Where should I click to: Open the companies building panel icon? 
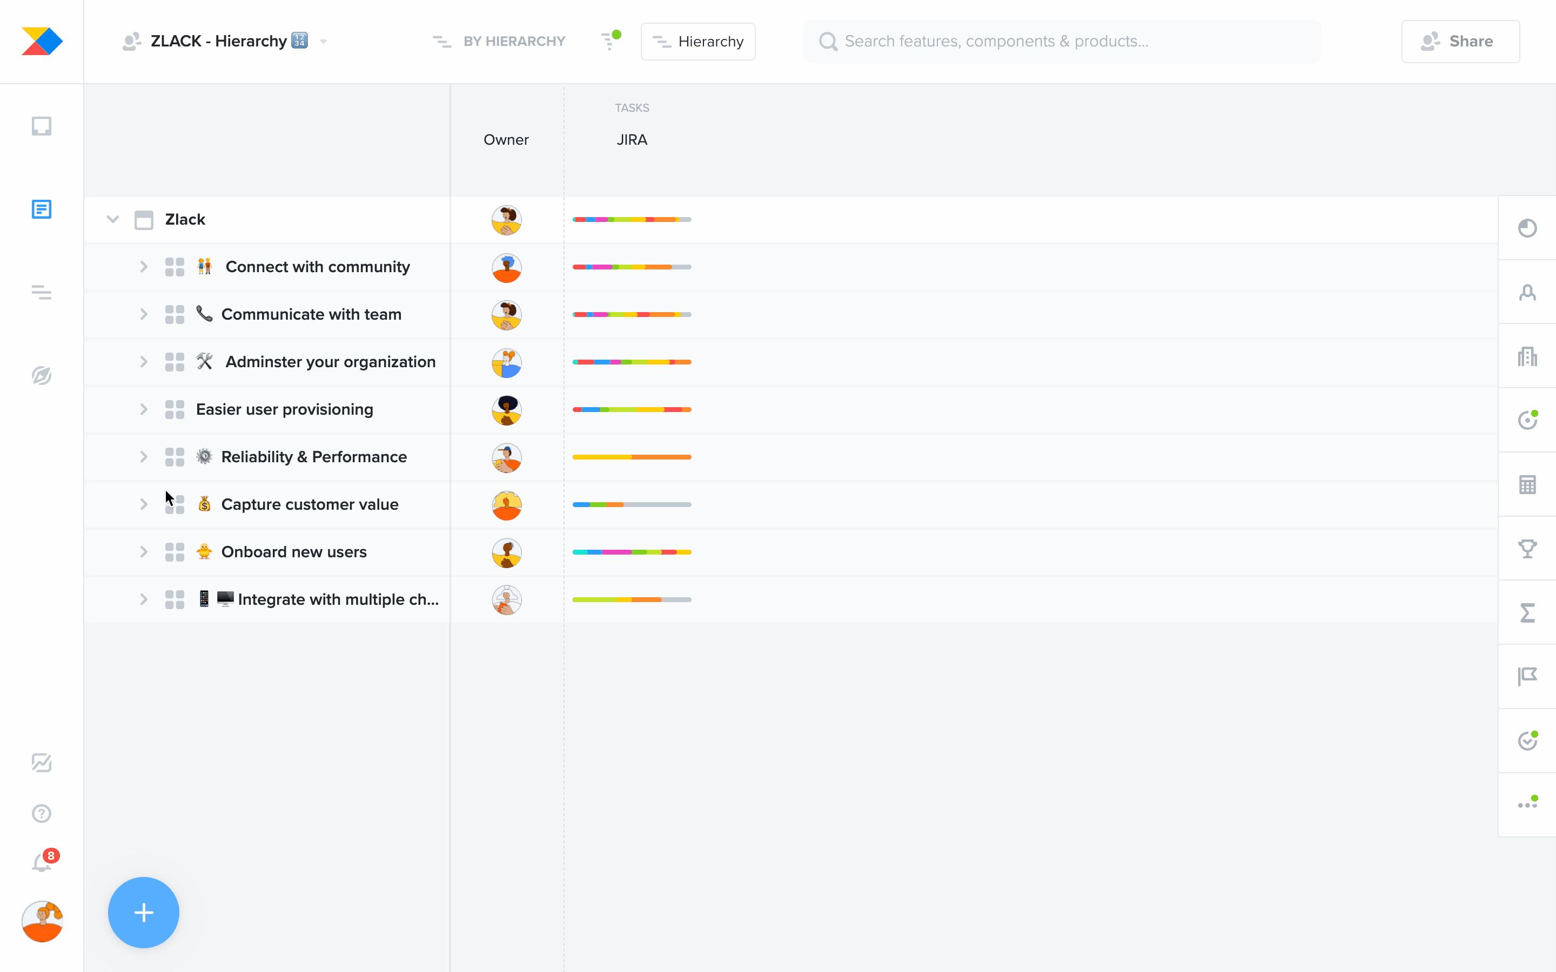(x=1527, y=356)
